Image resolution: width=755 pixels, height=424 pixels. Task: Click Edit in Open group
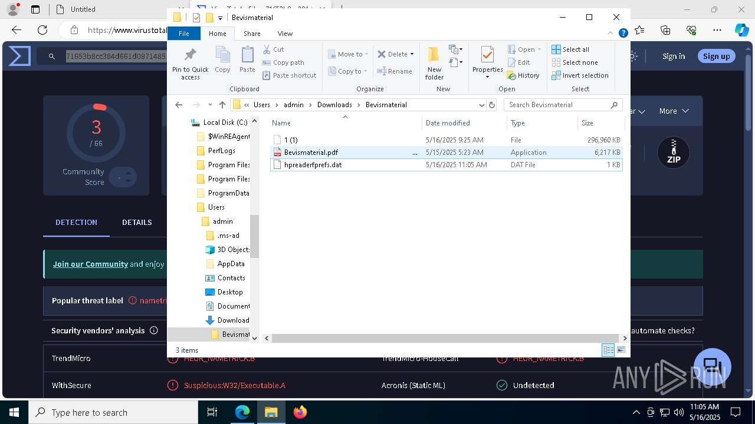(x=518, y=62)
